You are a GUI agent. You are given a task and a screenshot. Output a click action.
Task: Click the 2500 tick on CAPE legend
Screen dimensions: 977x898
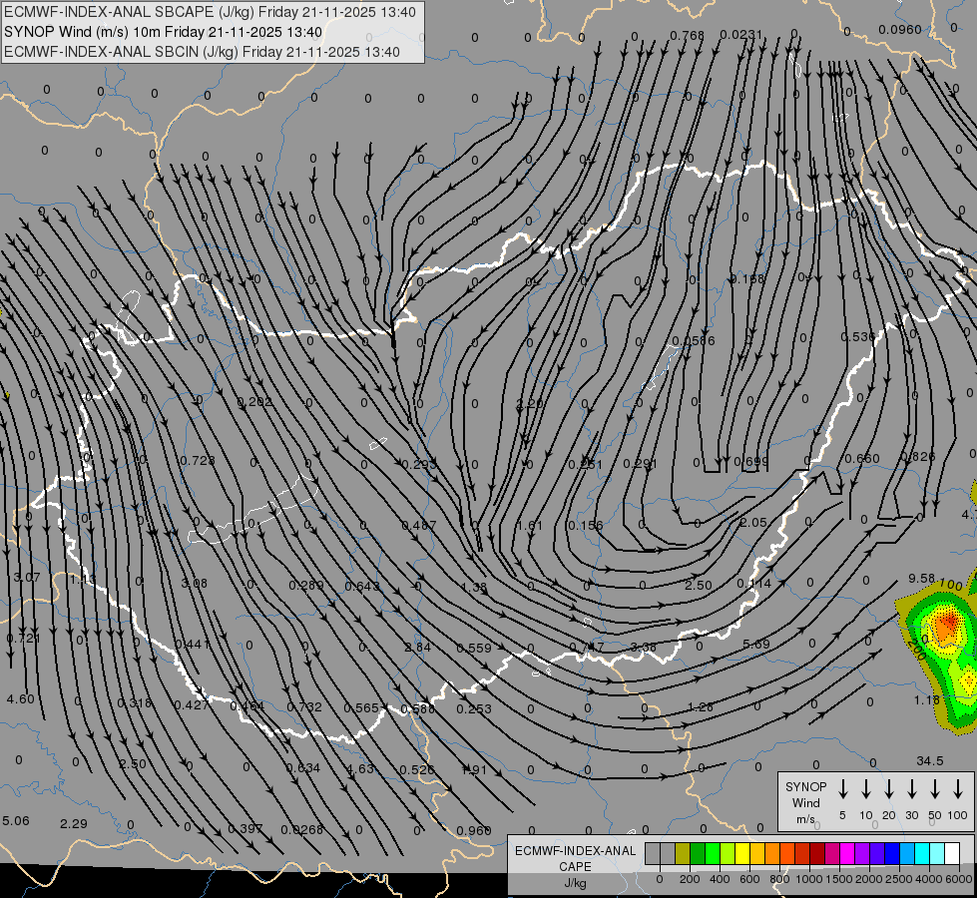(898, 879)
